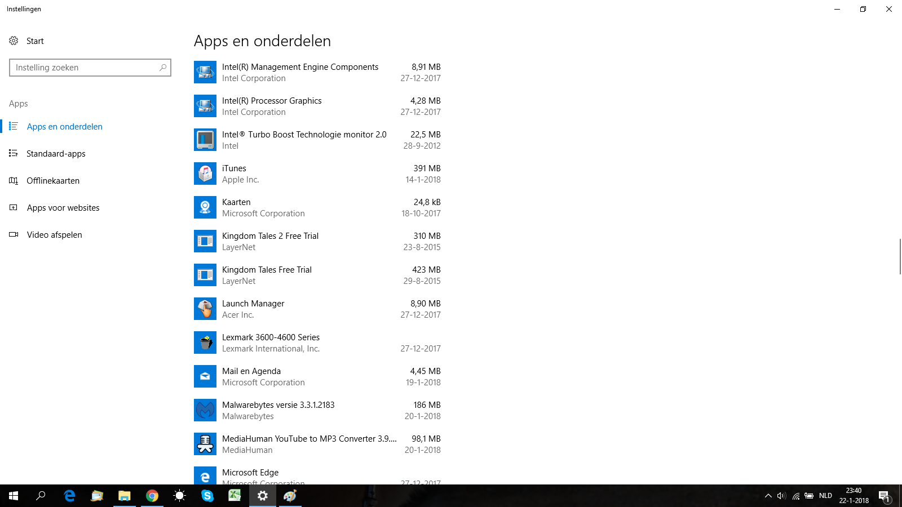Click the 186 MB size value
This screenshot has height=507, width=902.
[x=427, y=404]
